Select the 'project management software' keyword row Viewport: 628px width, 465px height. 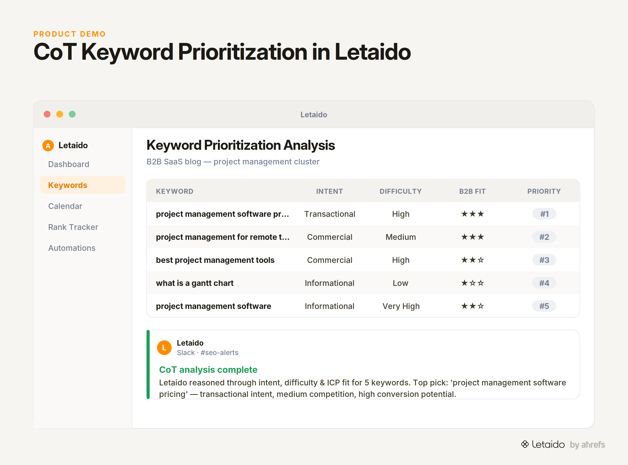(x=363, y=306)
